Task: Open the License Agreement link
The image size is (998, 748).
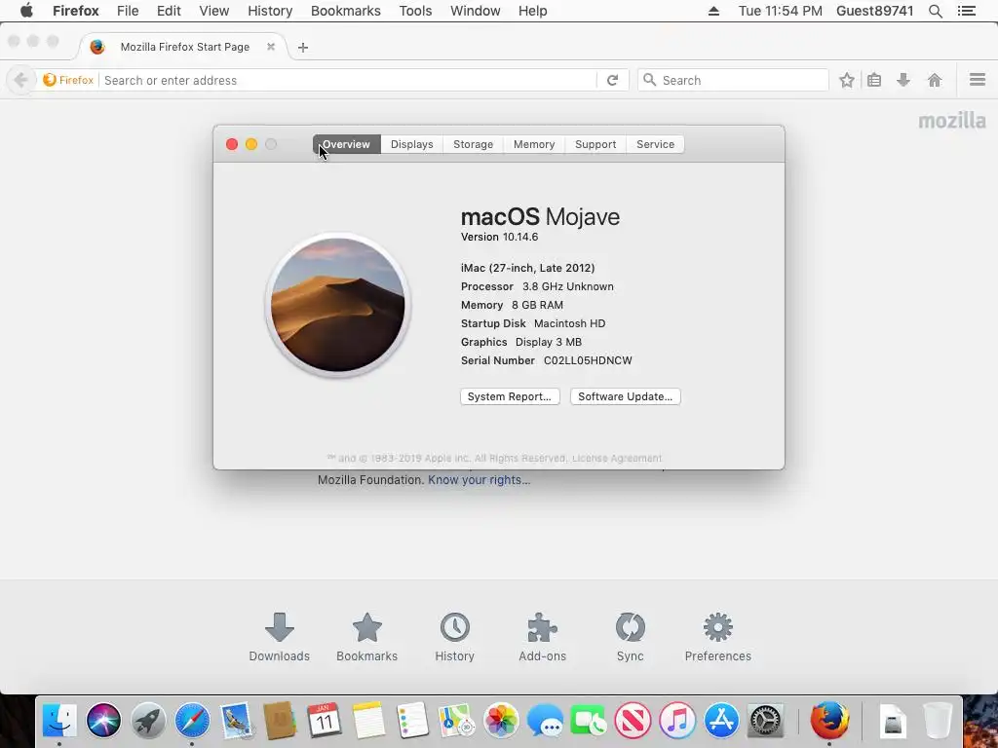Action: pyautogui.click(x=617, y=458)
